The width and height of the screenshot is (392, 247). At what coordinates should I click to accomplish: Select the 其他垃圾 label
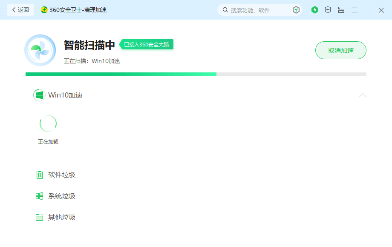click(62, 217)
